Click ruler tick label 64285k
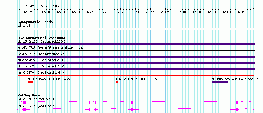This screenshot has width=263, height=113. point(241,12)
